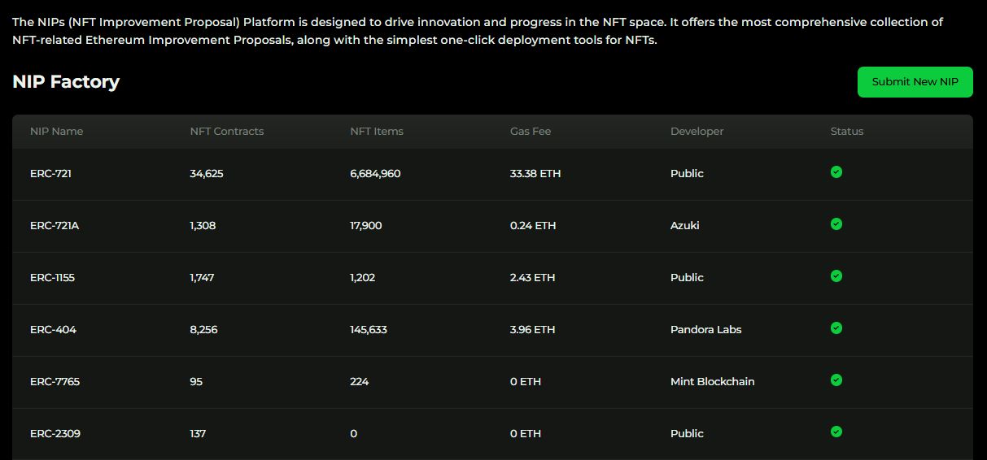Click the Azuki developer name
Image resolution: width=987 pixels, height=460 pixels.
point(684,226)
